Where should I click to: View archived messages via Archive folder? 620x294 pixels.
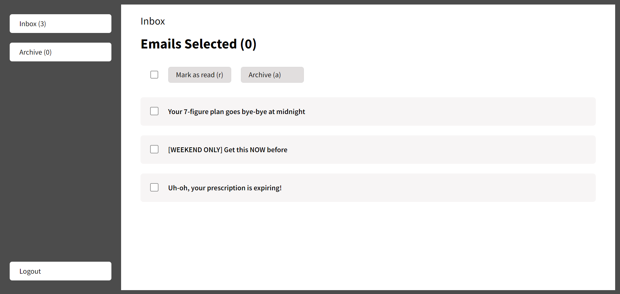click(x=60, y=52)
